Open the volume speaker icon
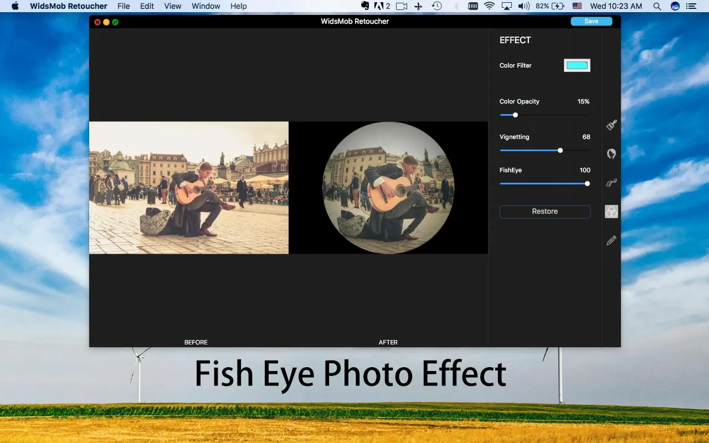Image resolution: width=709 pixels, height=443 pixels. click(523, 6)
